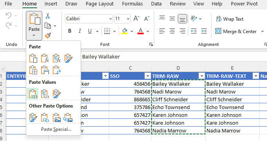267x141 pixels.
Task: Expand fill color palette dropdown
Action: coord(132,31)
